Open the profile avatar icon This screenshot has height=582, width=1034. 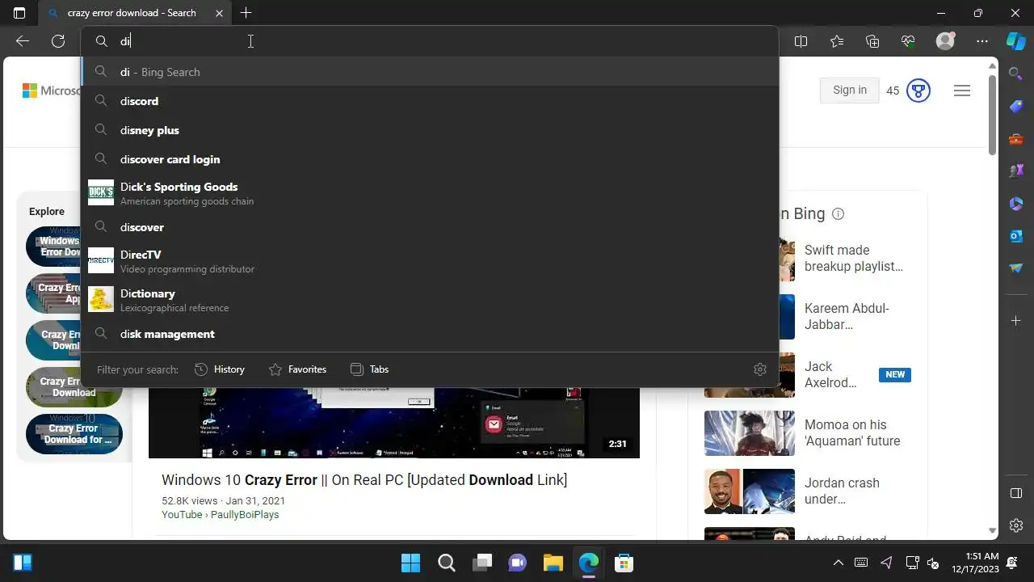click(x=945, y=41)
